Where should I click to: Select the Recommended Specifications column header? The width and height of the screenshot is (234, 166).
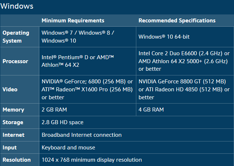pos(177,21)
